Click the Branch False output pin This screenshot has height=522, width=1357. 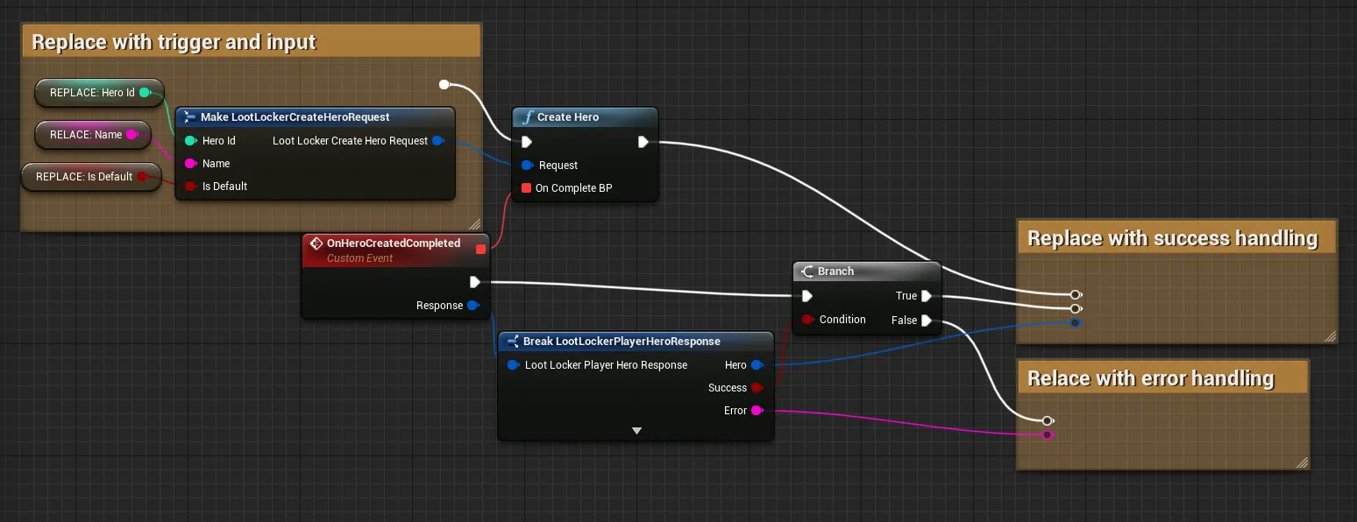(926, 321)
